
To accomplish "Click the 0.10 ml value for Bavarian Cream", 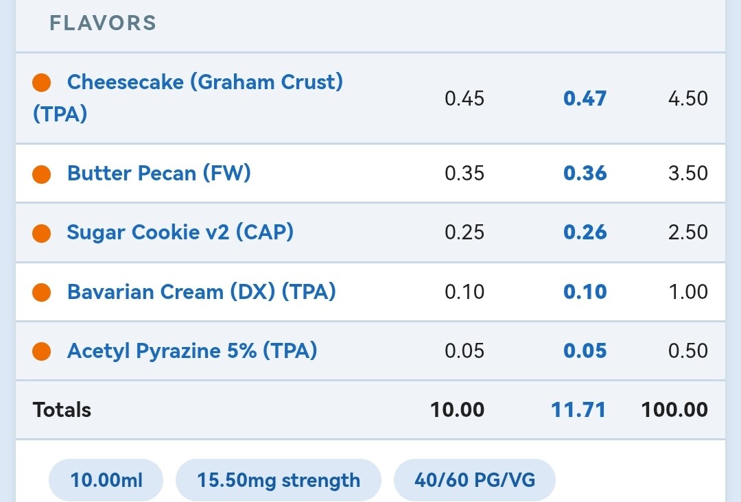I will coord(464,292).
